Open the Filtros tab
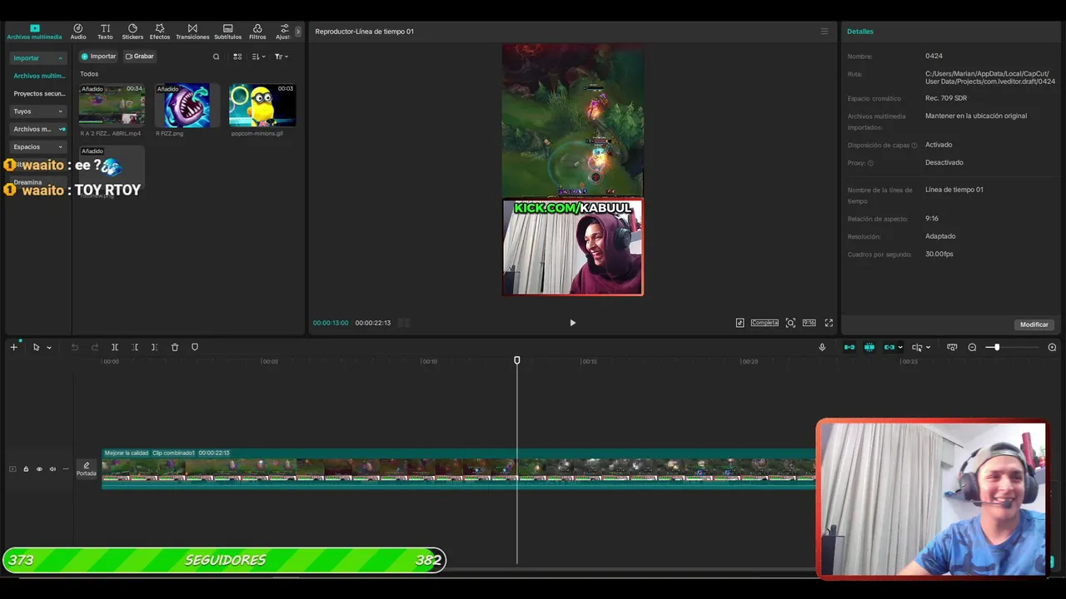Viewport: 1066px width, 599px height. 257,32
